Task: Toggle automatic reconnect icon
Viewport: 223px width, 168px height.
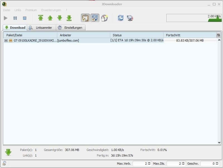Action: tap(95, 18)
